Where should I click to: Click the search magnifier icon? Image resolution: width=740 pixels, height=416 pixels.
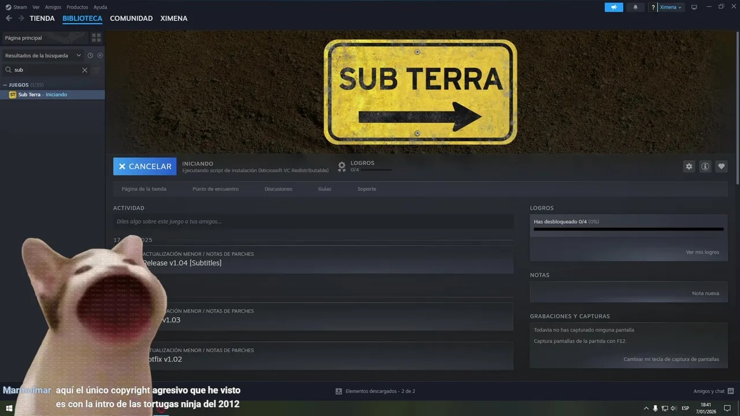[x=9, y=70]
